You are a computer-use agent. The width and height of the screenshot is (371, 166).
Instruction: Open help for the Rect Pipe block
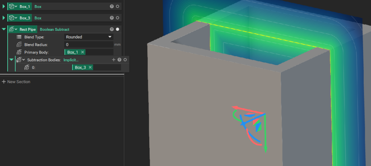click(x=112, y=29)
